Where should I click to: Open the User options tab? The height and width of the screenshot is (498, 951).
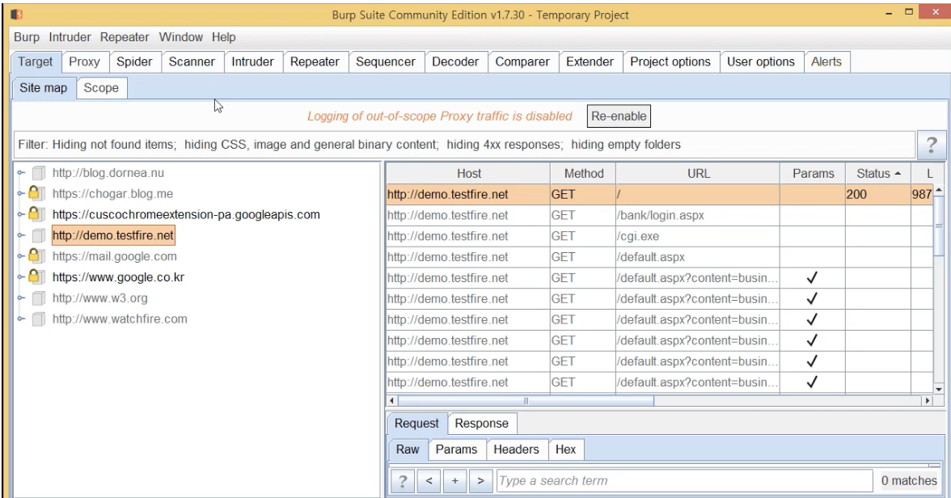point(760,62)
